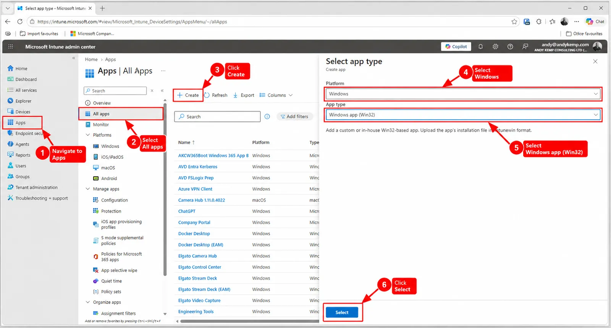Sort by the Name column header
Screen dimensions: 611x328
click(186, 142)
